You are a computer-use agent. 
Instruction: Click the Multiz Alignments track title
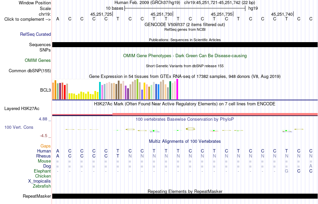pos(184,141)
